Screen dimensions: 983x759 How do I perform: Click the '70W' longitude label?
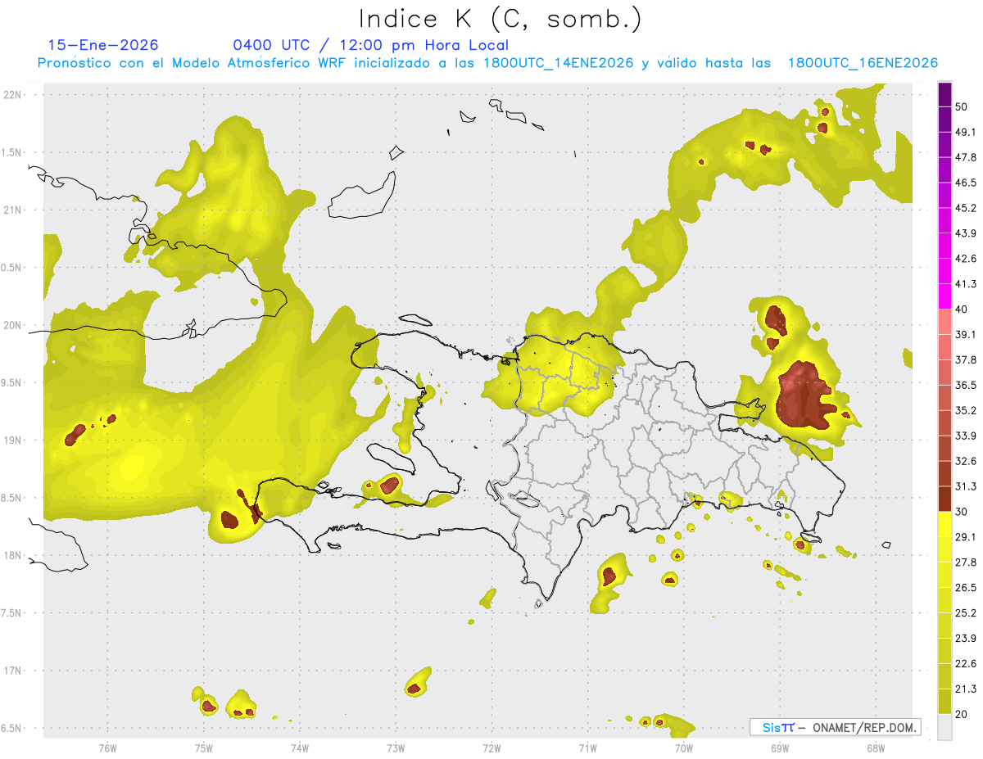683,748
